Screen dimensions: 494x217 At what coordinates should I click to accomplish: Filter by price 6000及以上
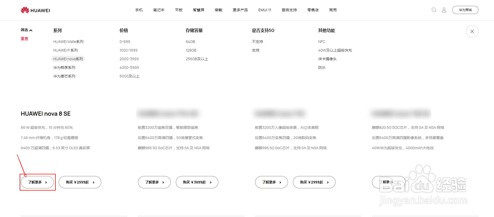pos(129,76)
